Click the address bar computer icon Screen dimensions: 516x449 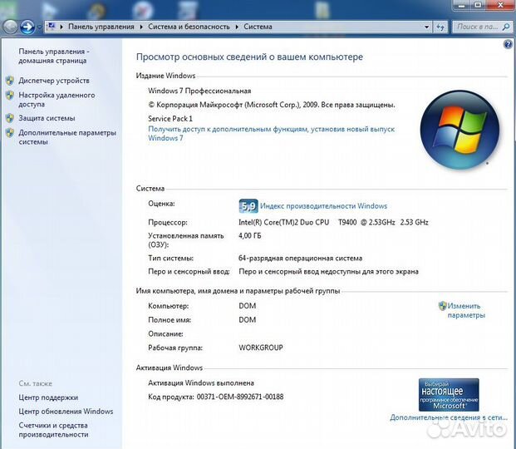51,27
